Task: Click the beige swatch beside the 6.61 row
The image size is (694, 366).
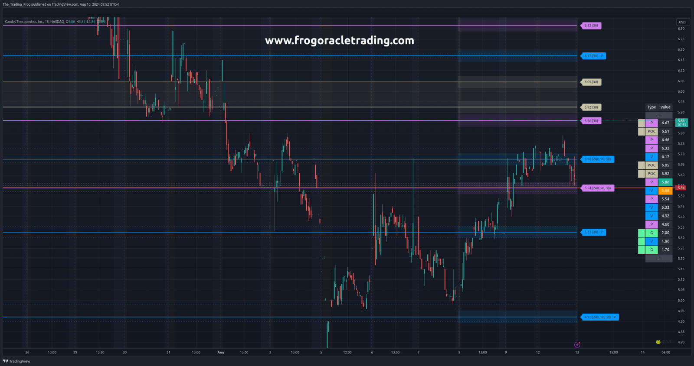Action: 642,131
